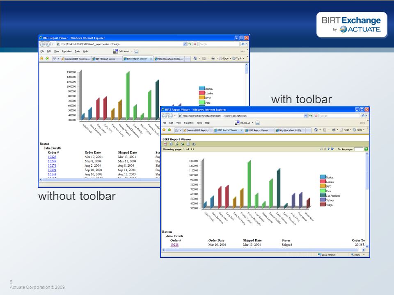Click Print icon in front window command bar
This screenshot has height=295, width=394.
[334, 130]
